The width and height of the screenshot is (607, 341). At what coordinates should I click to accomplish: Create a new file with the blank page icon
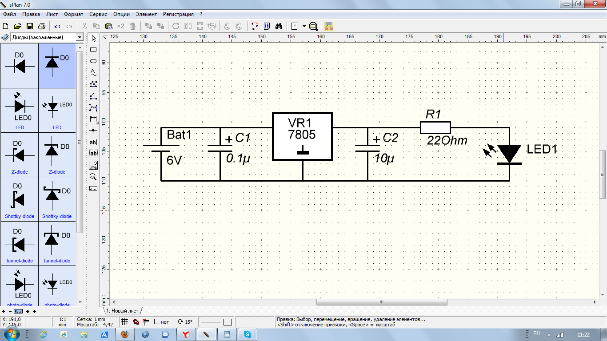pos(6,26)
